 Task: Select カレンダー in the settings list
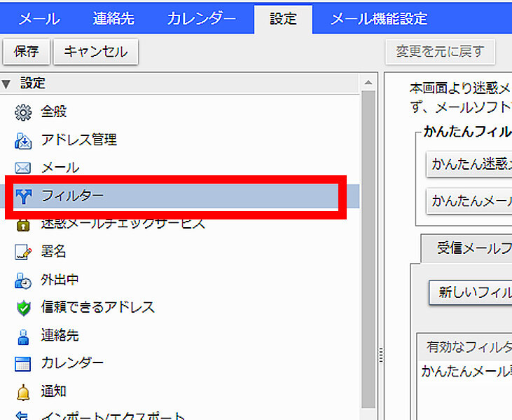[x=72, y=363]
